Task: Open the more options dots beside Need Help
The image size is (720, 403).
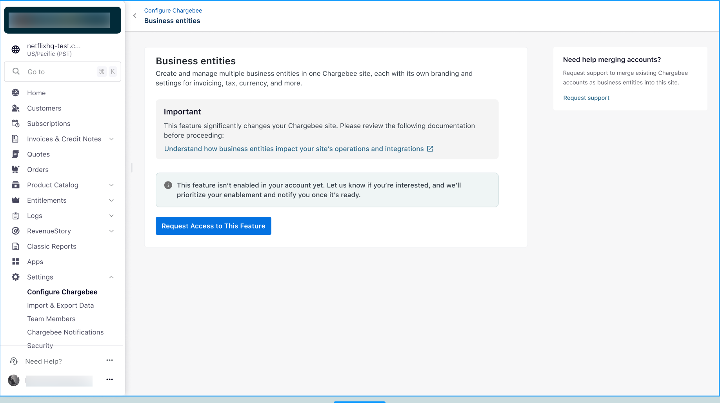Action: 110,360
